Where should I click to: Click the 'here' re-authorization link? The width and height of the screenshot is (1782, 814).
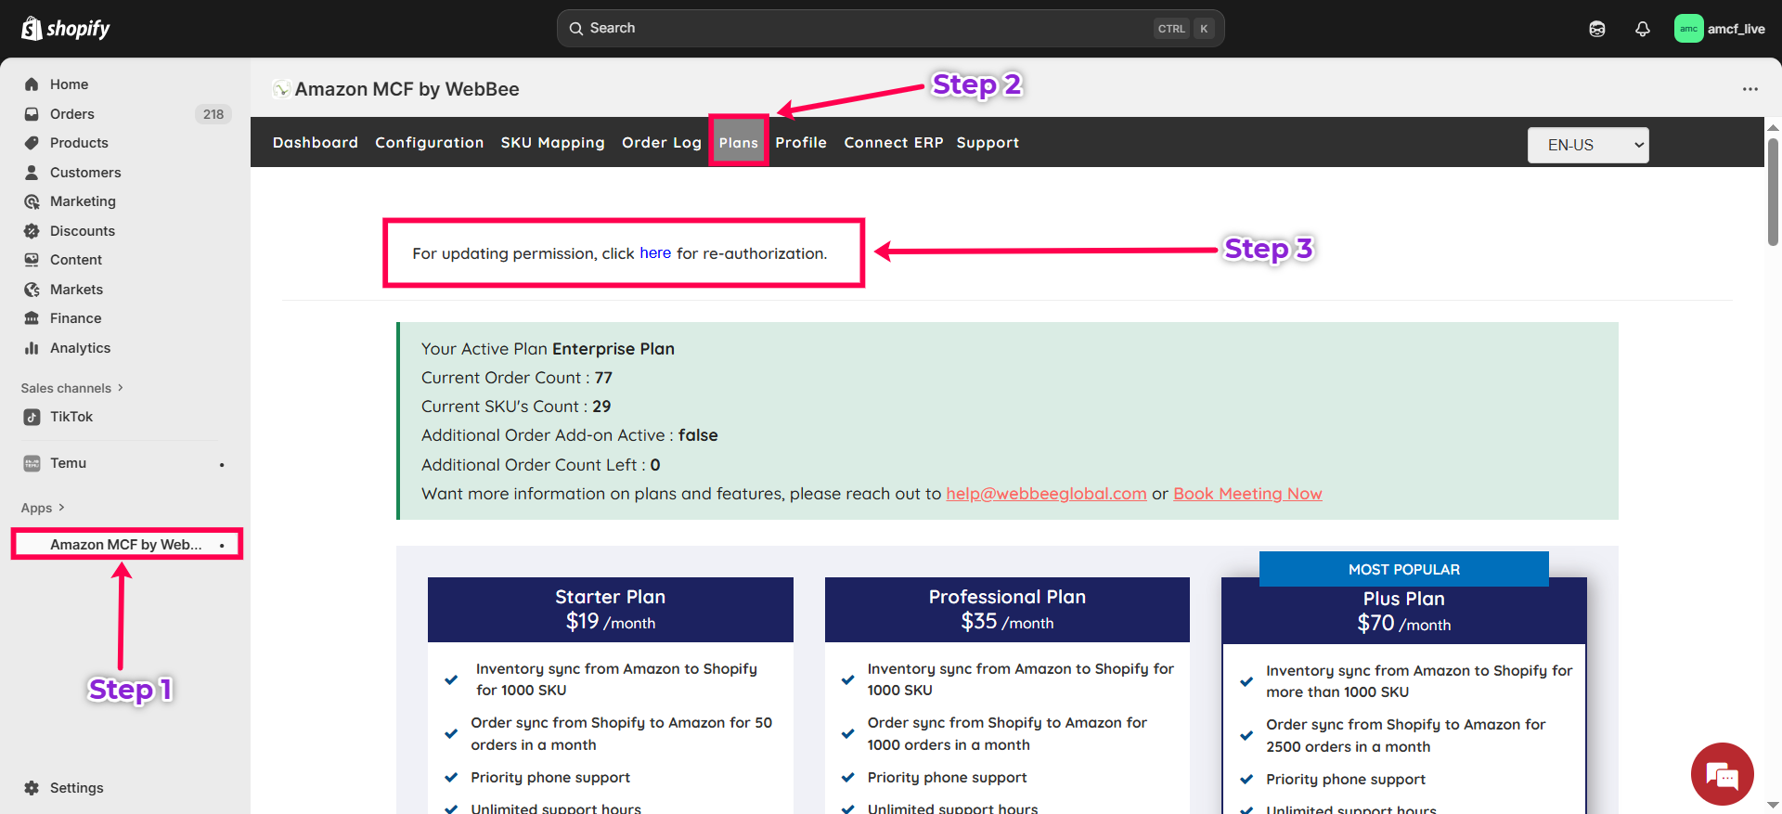(x=654, y=253)
